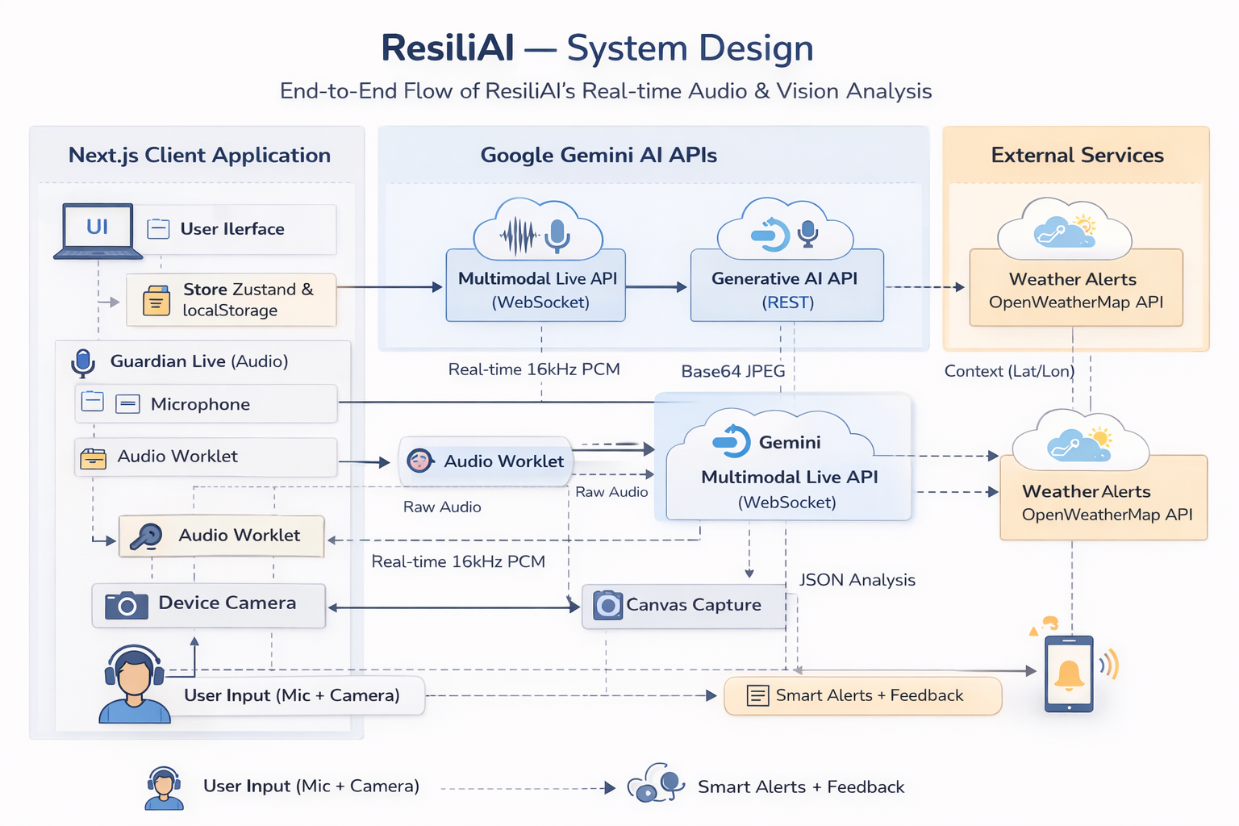1239x826 pixels.
Task: Click the Gemini Multimodal Live API cloud box
Action: [783, 457]
